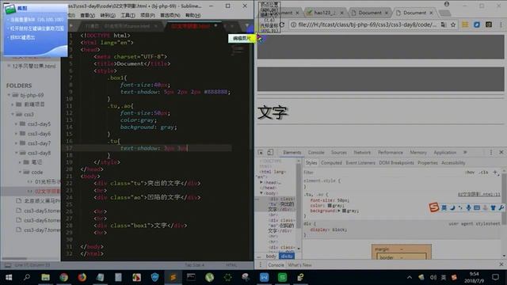Expand the css3-day7 folder

tap(16, 142)
